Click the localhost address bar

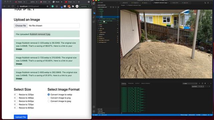pos(33,6)
